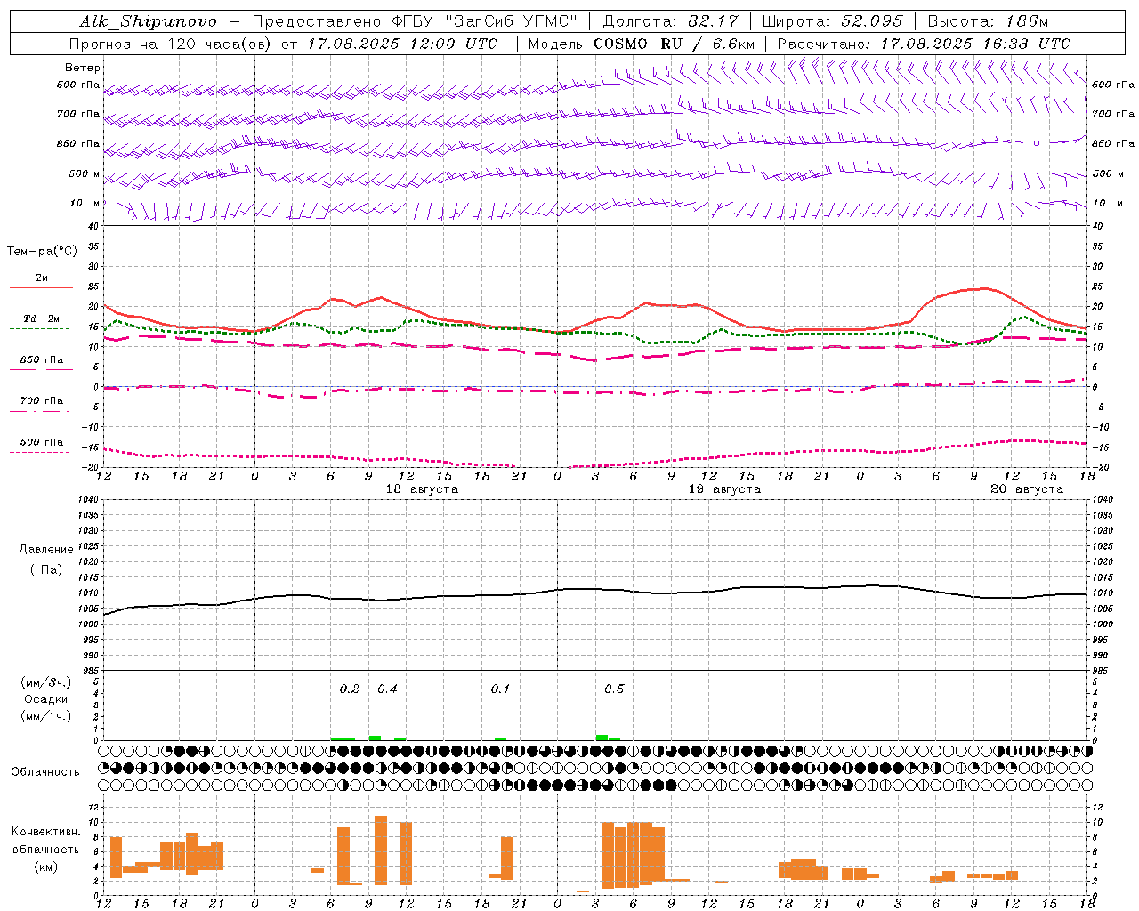Select the elevation text Высота: 186м
This screenshot has height=911, width=1139.
(x=988, y=21)
